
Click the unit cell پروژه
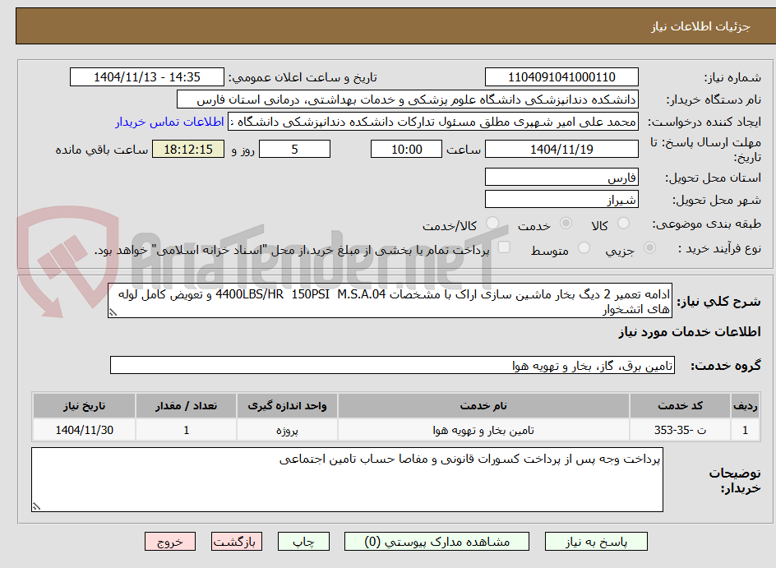[x=287, y=430]
